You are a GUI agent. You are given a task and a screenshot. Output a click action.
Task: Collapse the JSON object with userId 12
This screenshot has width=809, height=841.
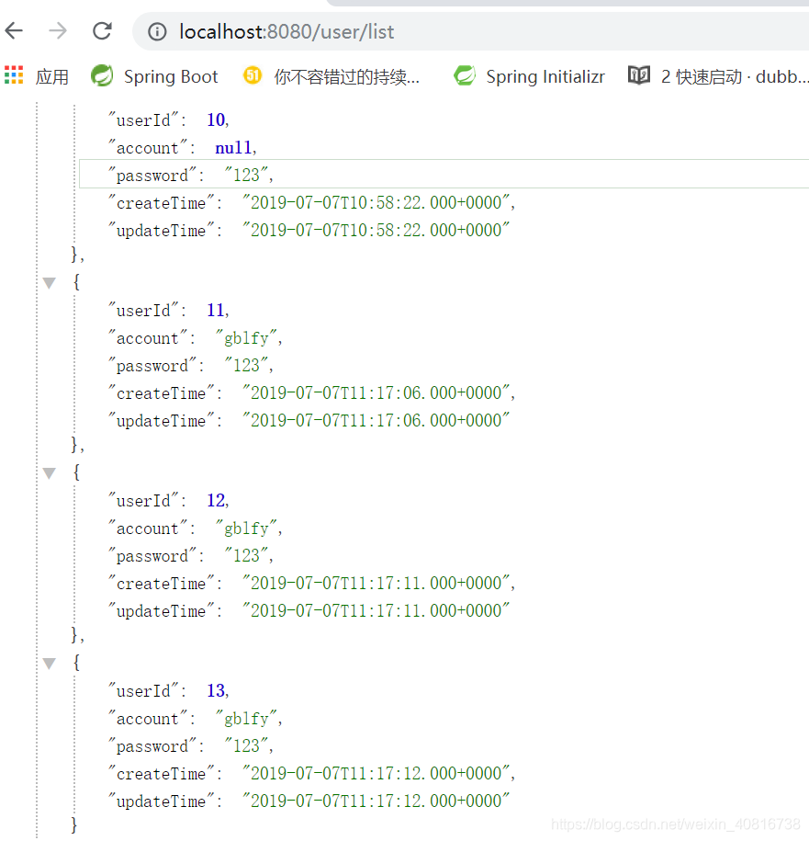[x=50, y=473]
